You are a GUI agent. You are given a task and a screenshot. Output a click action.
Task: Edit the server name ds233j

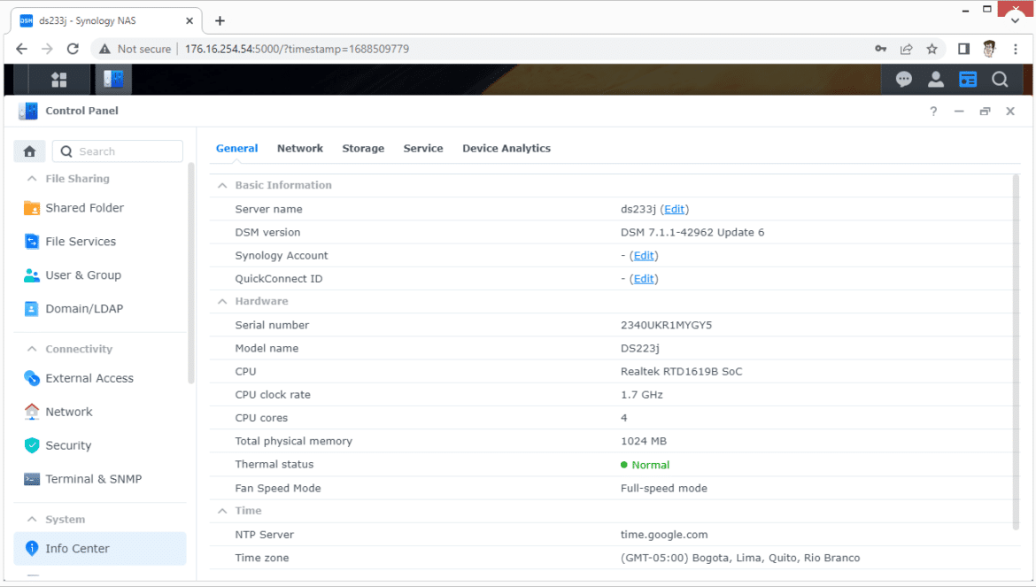coord(674,209)
